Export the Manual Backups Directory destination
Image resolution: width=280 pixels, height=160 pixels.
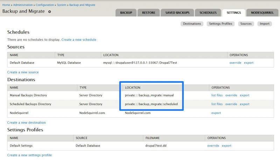click(244, 95)
